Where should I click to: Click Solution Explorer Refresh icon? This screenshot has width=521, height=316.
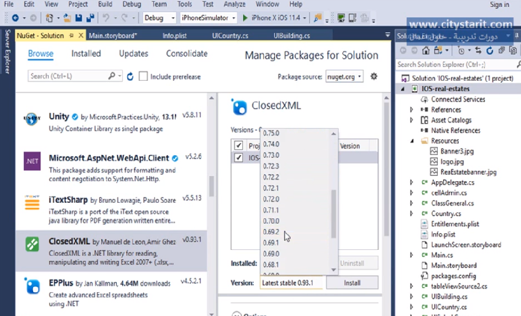(x=490, y=51)
